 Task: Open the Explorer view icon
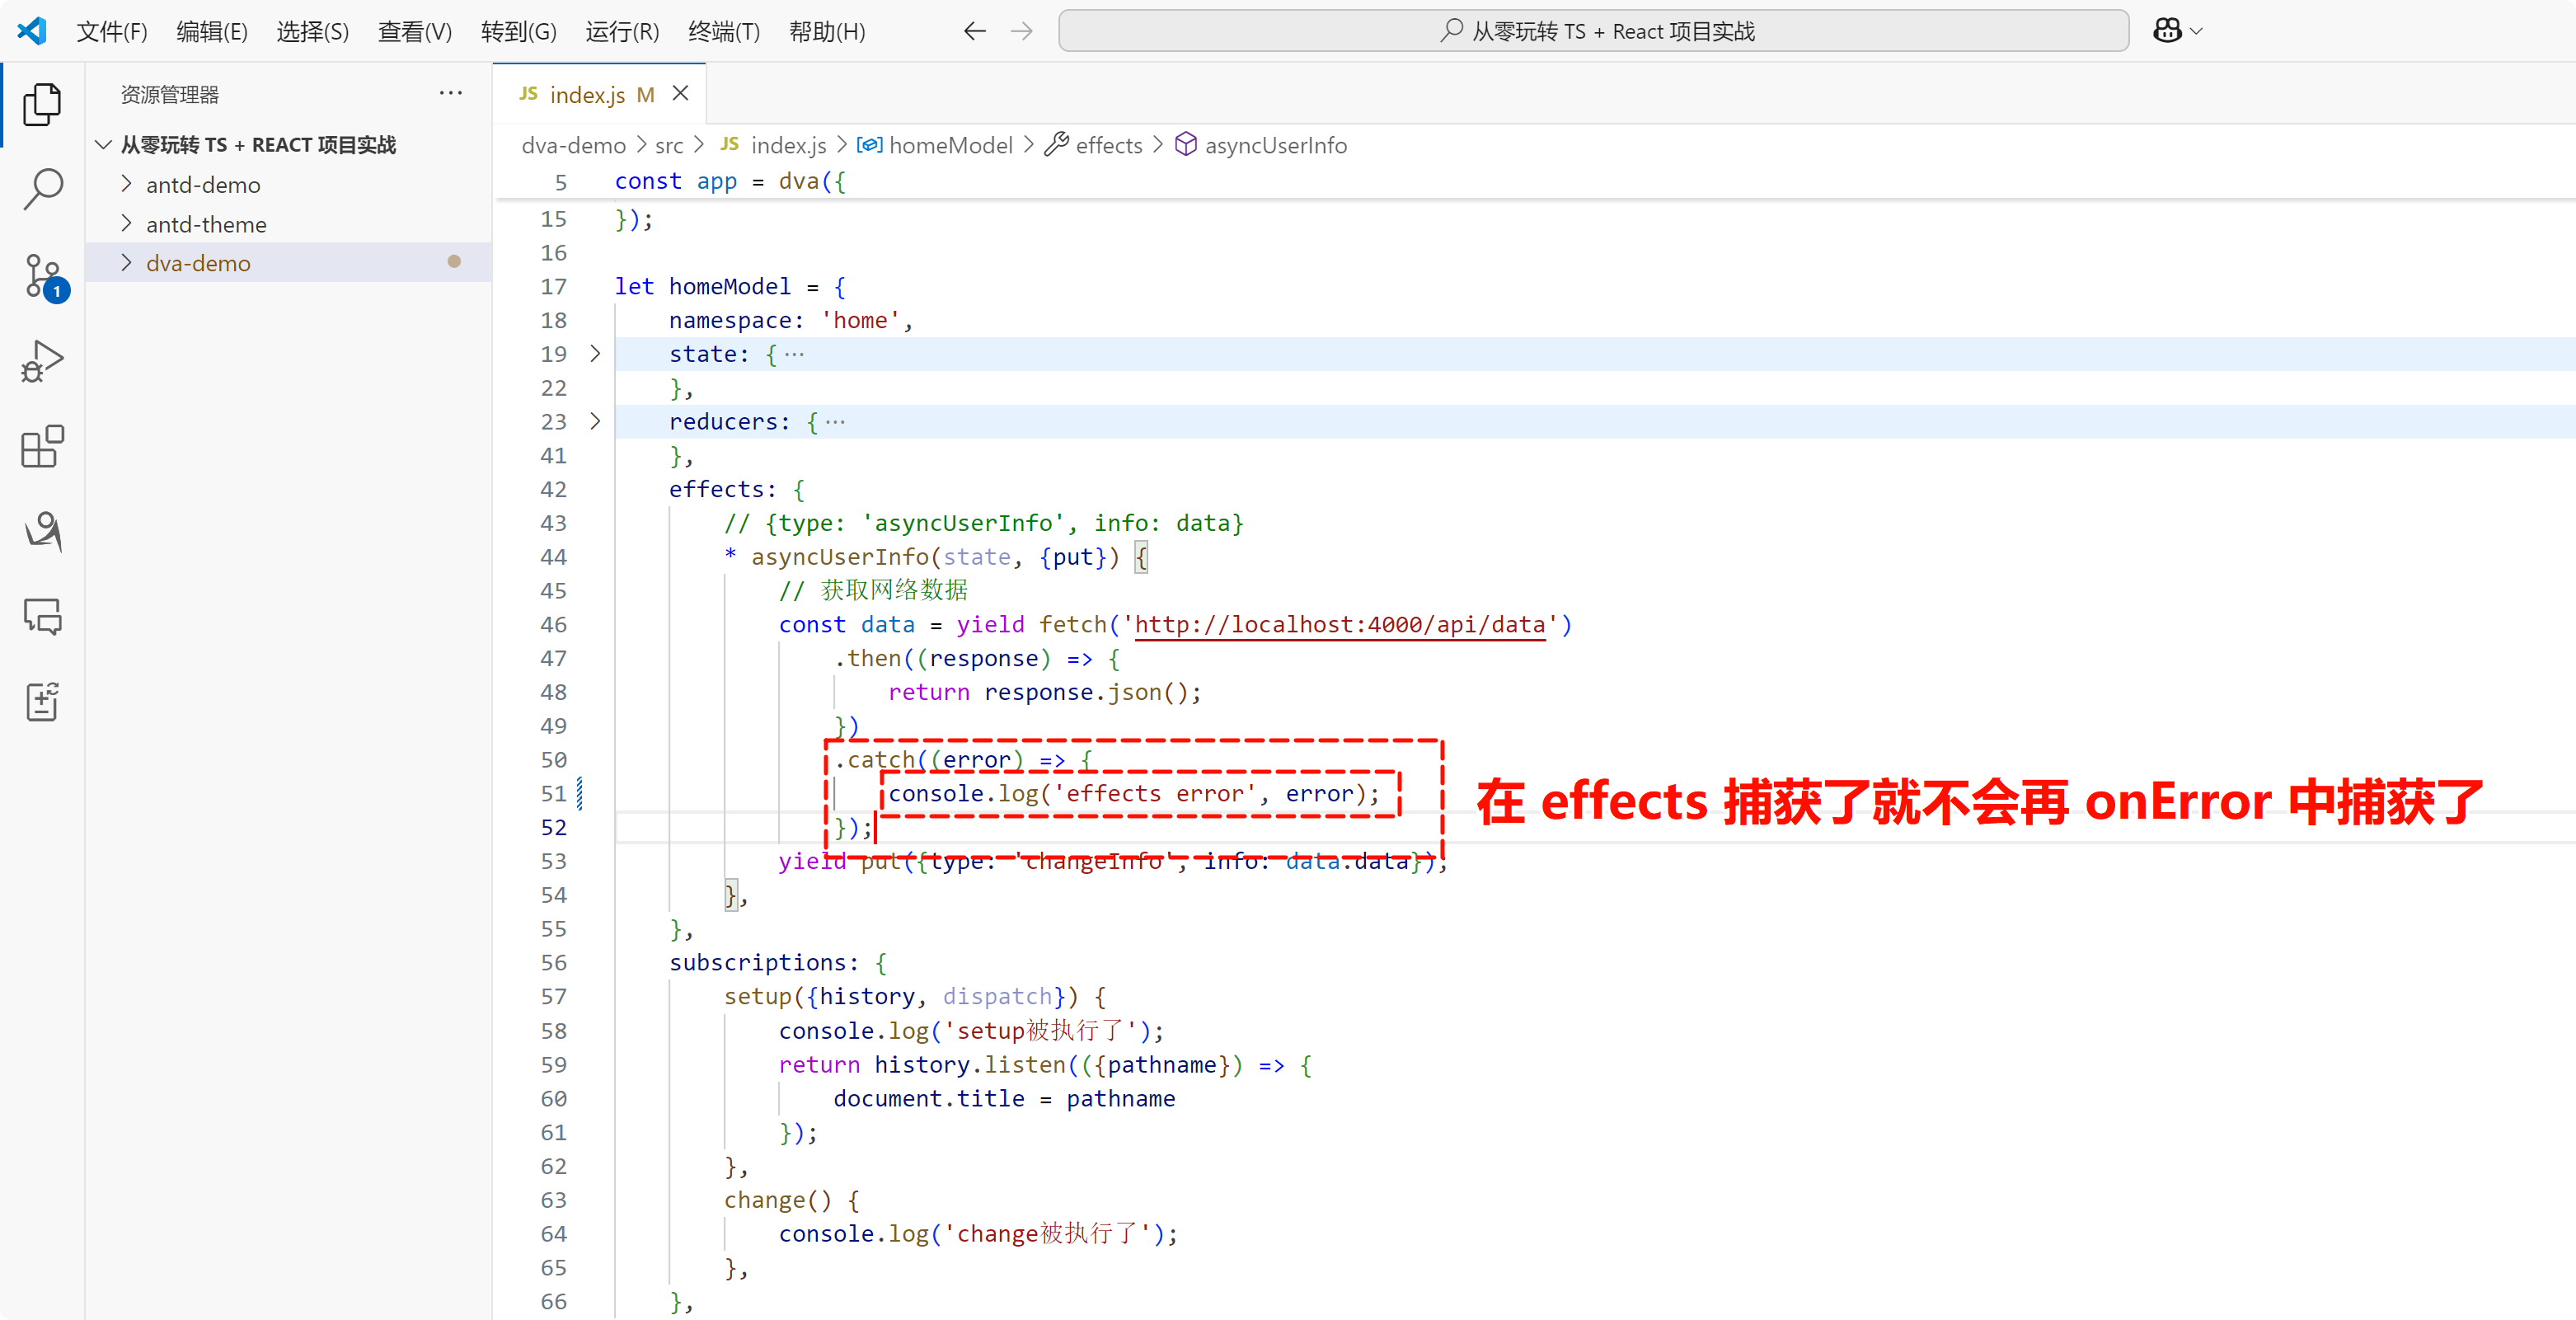[x=42, y=104]
